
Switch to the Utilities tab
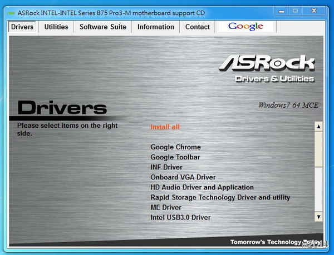(56, 27)
